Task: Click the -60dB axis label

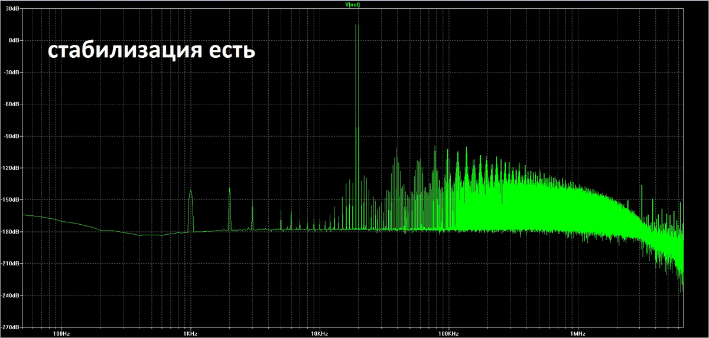Action: click(12, 104)
